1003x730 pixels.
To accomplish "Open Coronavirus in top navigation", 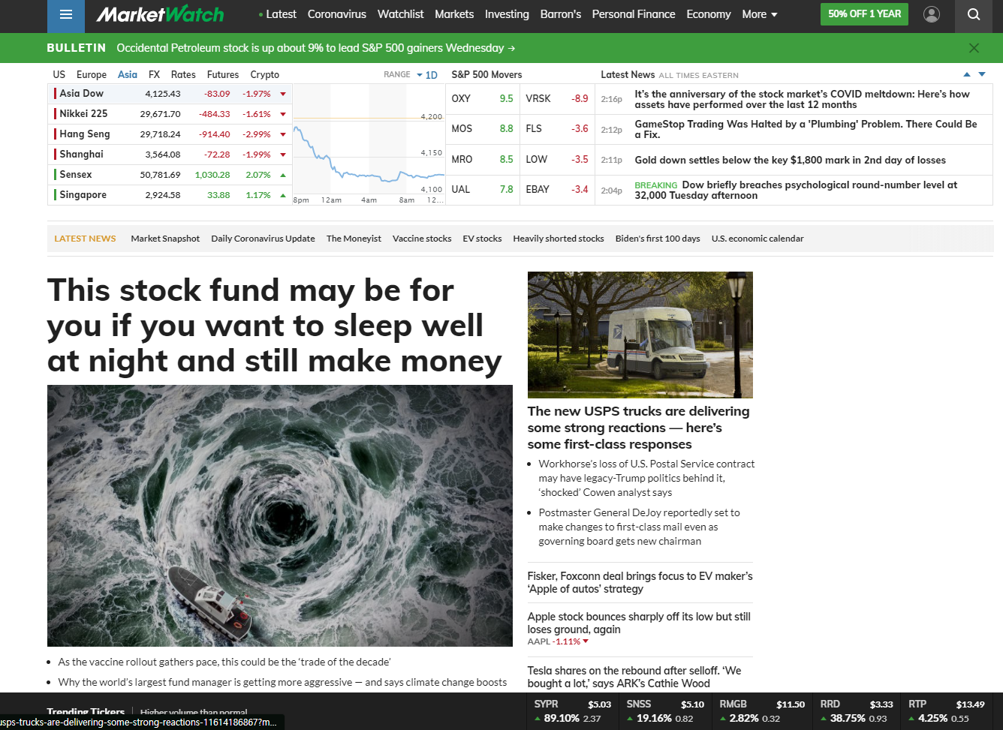I will (x=337, y=14).
